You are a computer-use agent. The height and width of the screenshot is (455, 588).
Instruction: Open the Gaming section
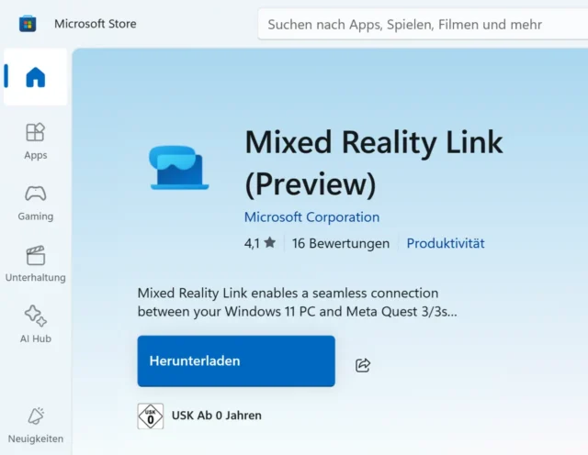pos(35,202)
